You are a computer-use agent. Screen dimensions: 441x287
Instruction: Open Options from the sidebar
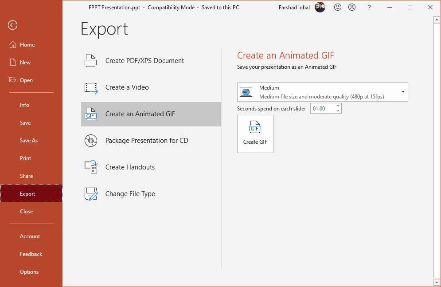[x=29, y=272]
